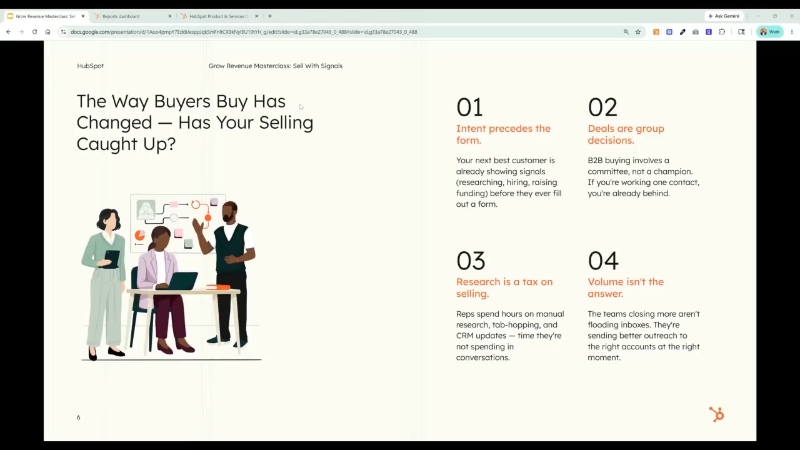Screen dimensions: 800x450
Task: Close the Reports dashboard tab
Action: [170, 16]
